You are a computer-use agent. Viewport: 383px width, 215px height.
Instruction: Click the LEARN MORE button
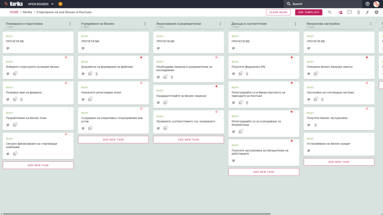[278, 12]
